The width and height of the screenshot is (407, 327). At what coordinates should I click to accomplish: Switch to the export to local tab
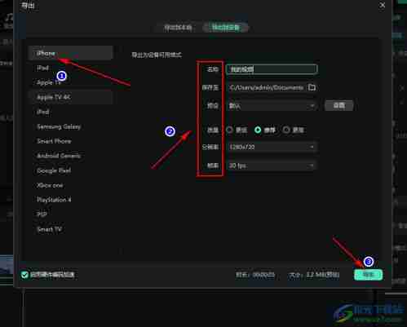coord(178,28)
